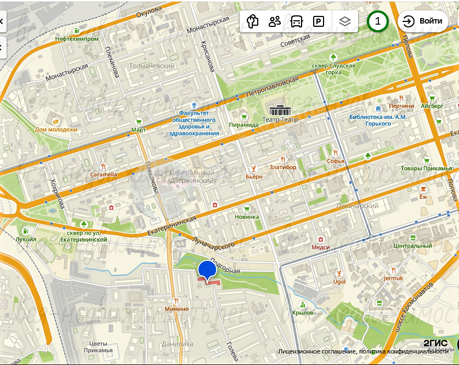Click the Войти login button
This screenshot has width=459, height=365.
click(x=423, y=21)
